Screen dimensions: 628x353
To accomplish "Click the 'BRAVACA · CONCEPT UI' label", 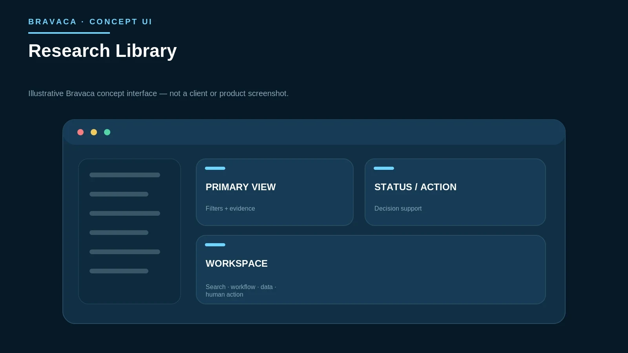I will pos(90,22).
